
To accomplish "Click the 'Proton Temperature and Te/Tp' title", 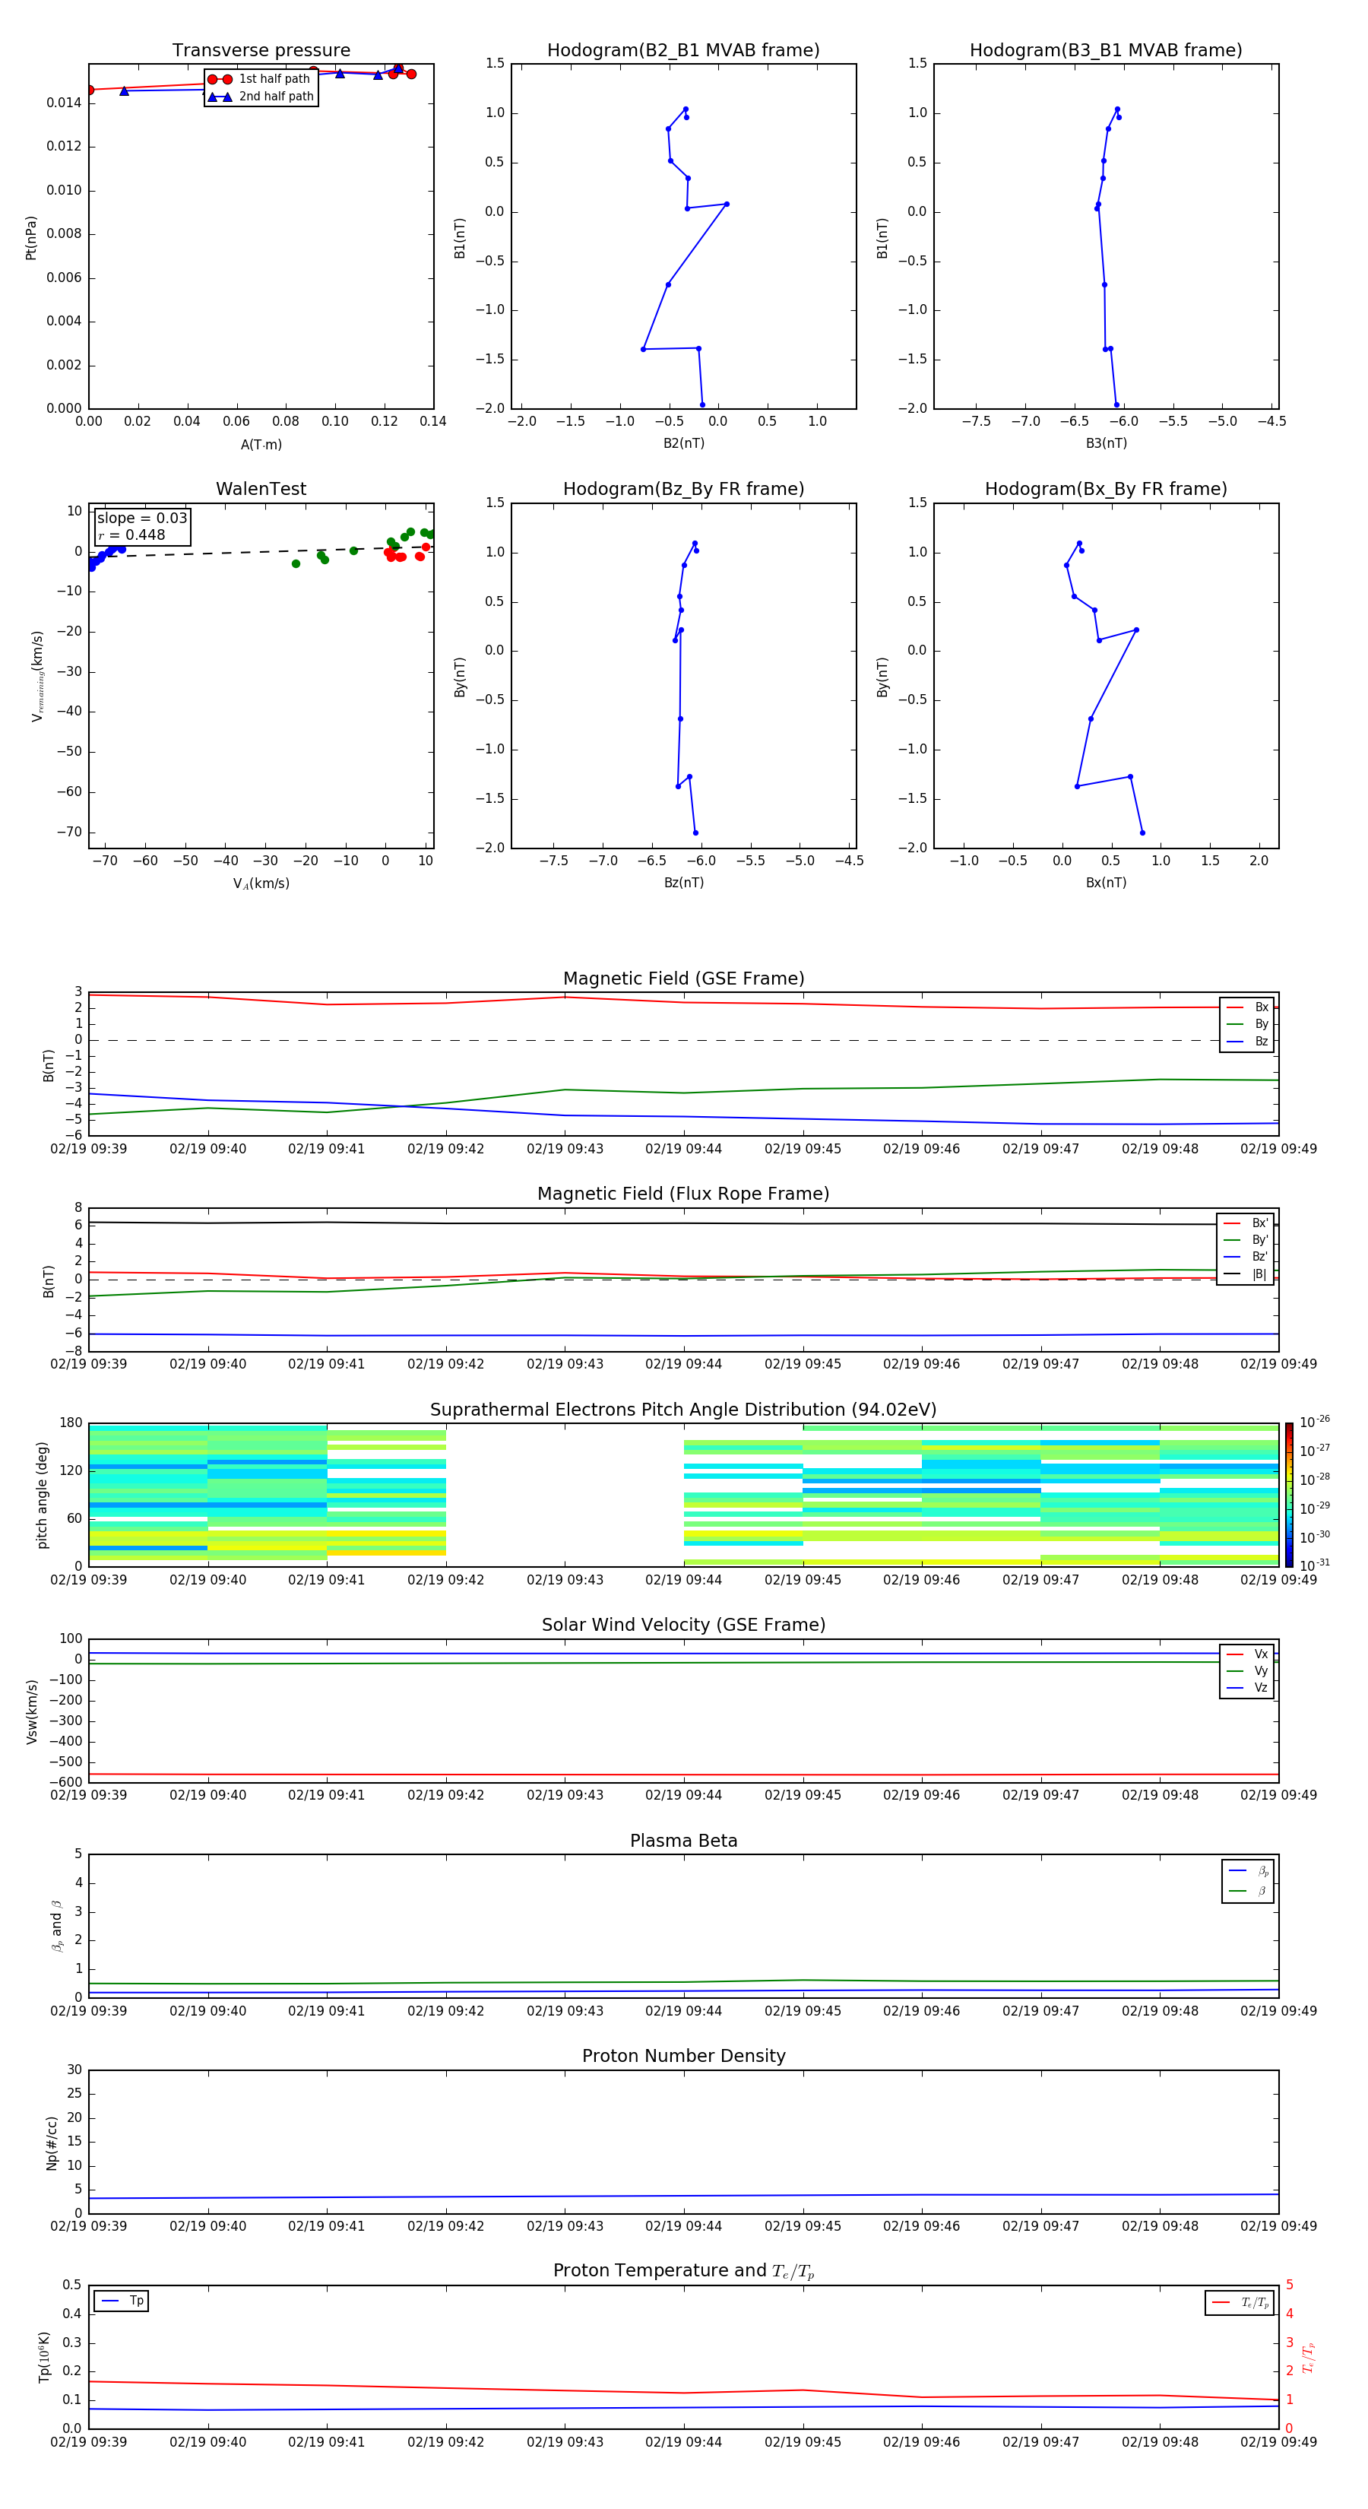I will coord(683,2271).
